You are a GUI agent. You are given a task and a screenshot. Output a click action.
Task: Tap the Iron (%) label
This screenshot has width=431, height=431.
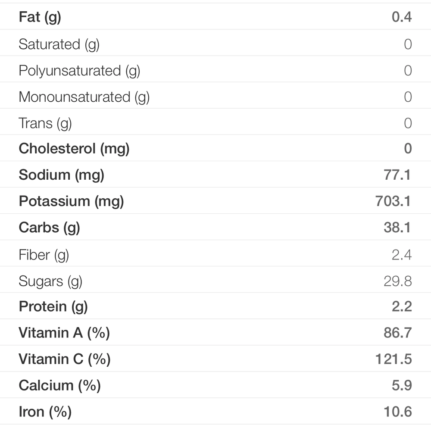pyautogui.click(x=45, y=412)
